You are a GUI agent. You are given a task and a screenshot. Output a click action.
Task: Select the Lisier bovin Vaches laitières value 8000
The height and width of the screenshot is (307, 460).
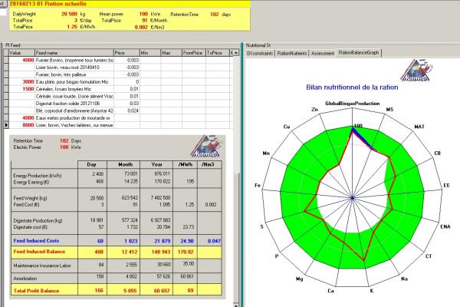[22, 125]
